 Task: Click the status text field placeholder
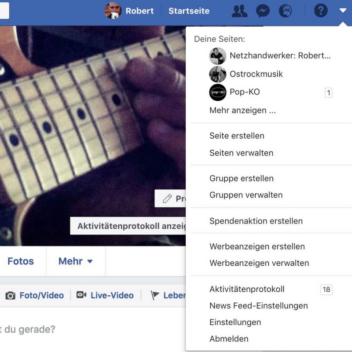[x=27, y=329]
